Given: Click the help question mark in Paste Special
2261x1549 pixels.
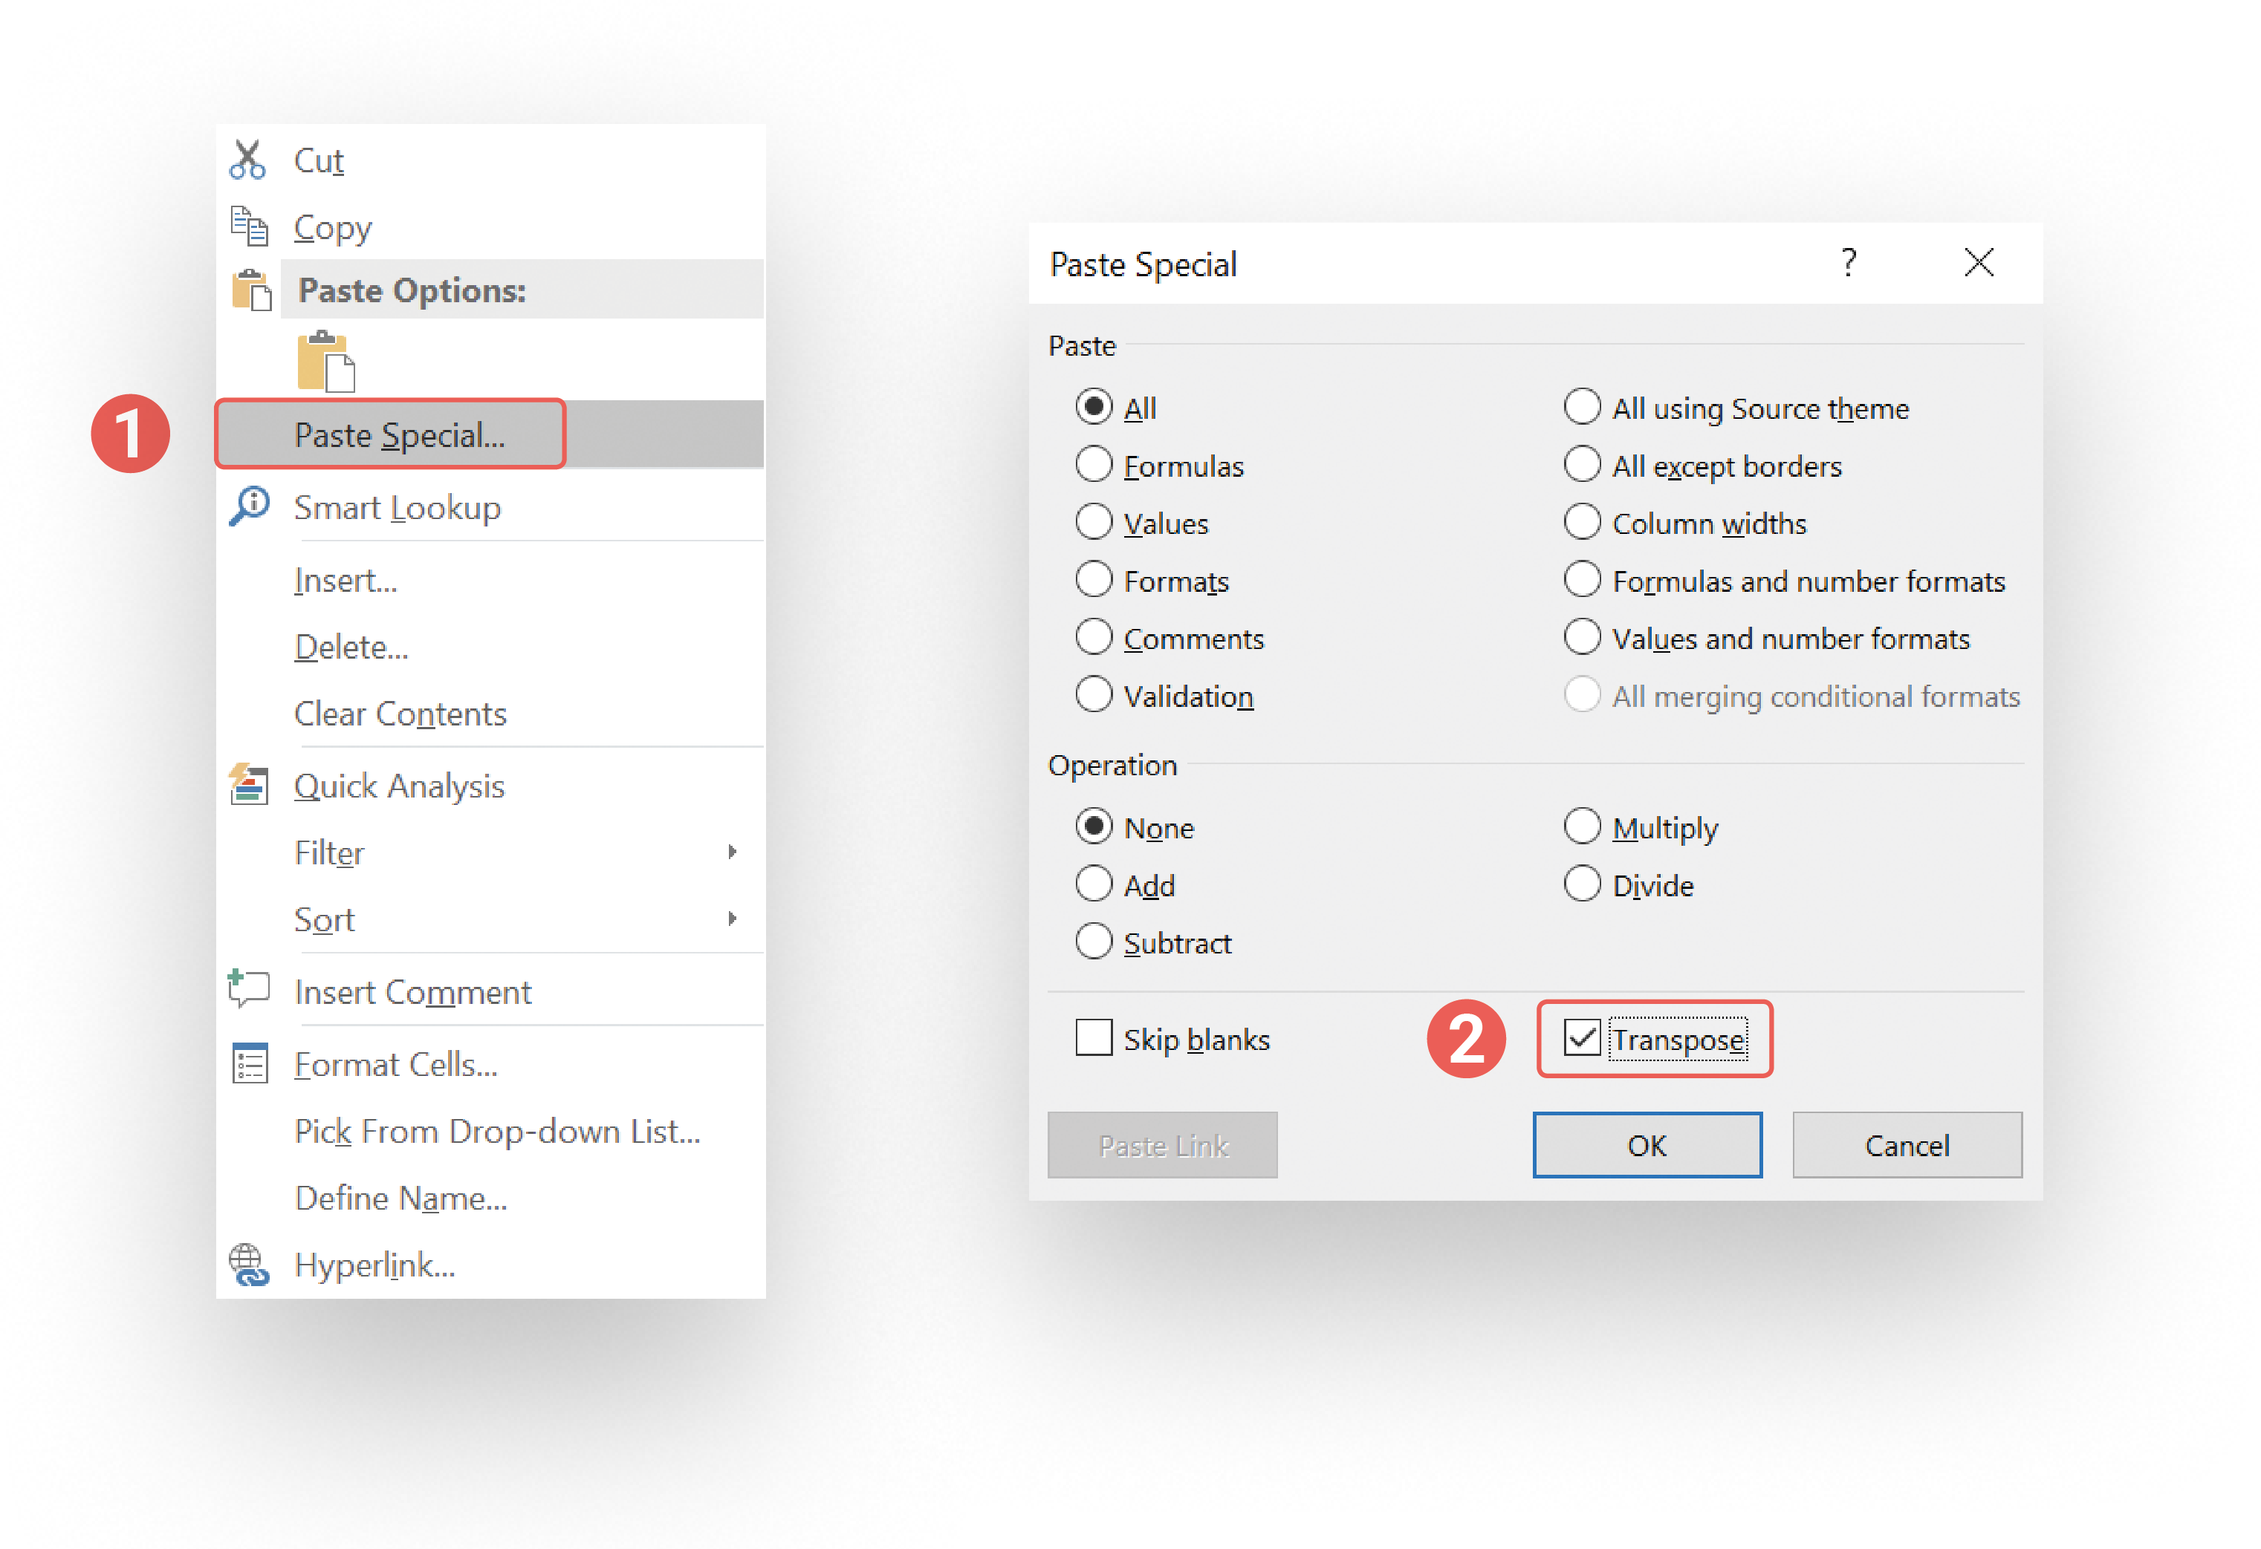Looking at the screenshot, I should tap(1849, 263).
